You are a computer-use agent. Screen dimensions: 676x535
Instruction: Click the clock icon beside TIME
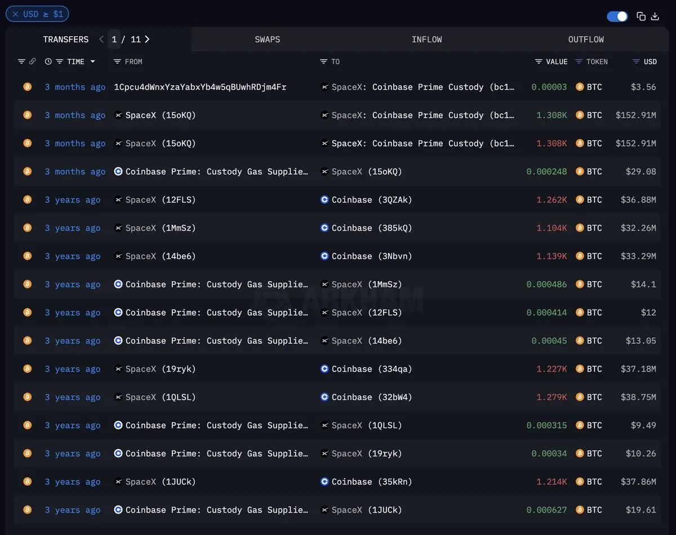pos(48,61)
